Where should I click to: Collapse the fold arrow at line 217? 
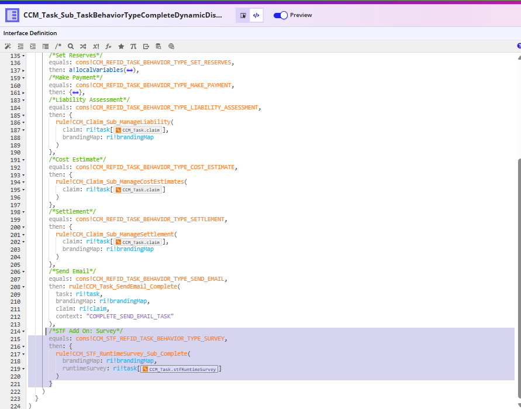point(23,354)
